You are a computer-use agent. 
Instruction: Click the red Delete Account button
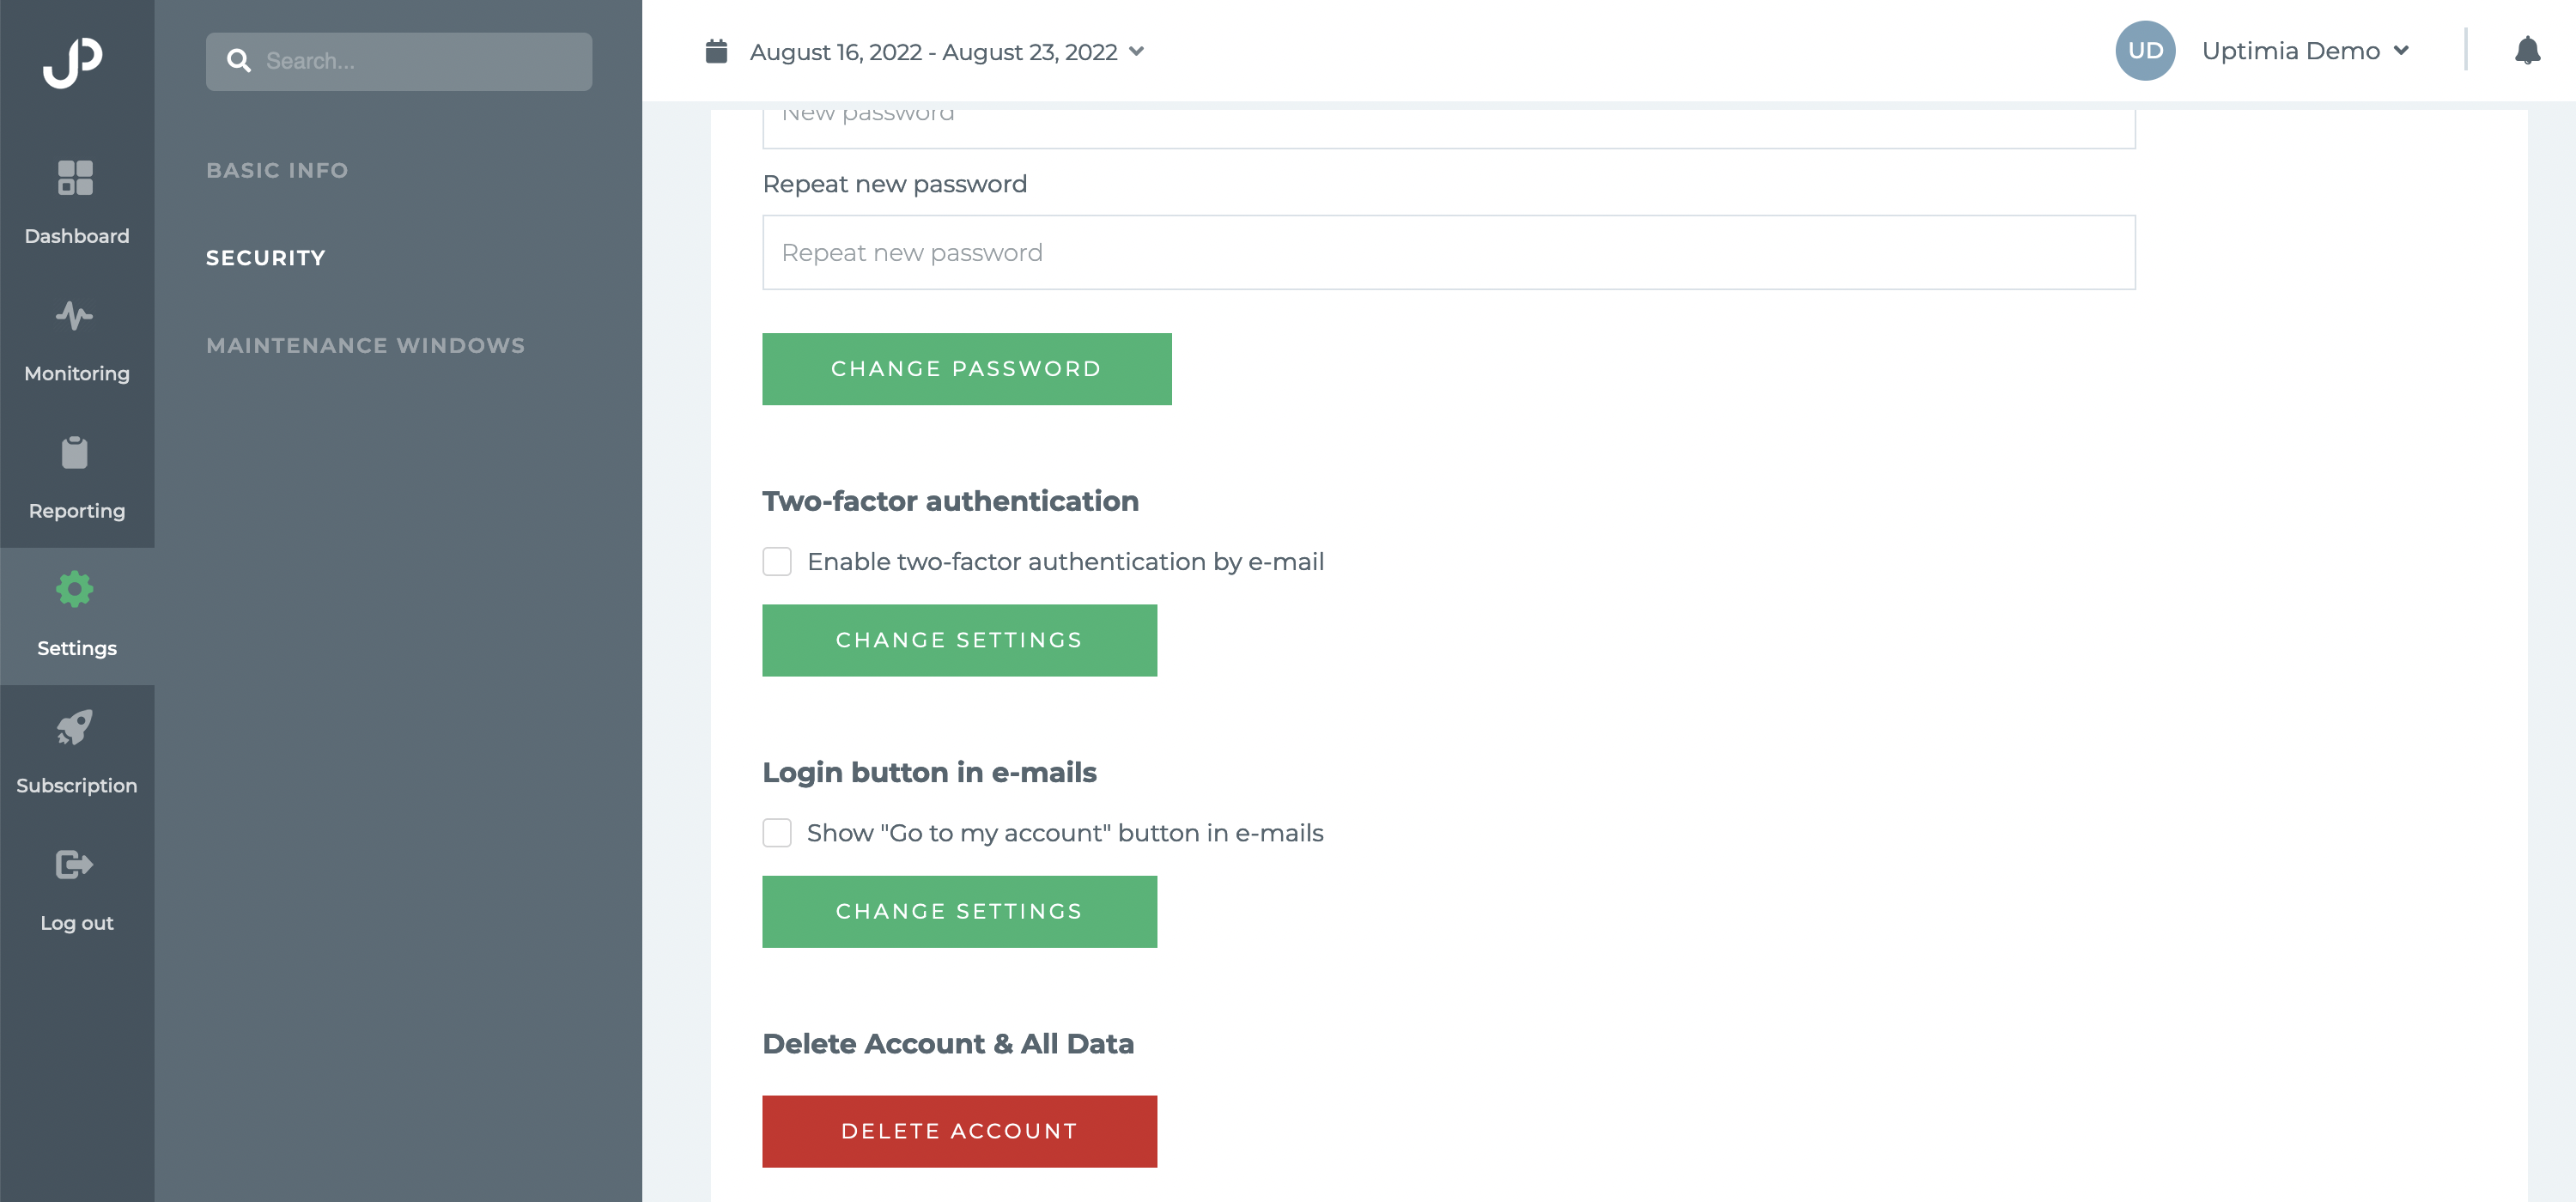click(x=959, y=1131)
